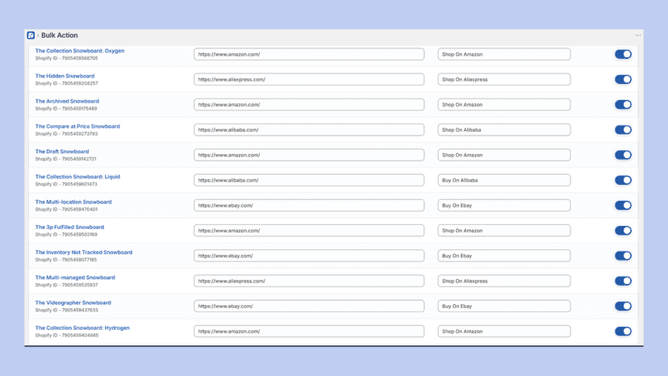Click the app icon beside Bulk Action
The height and width of the screenshot is (376, 668).
(31, 36)
